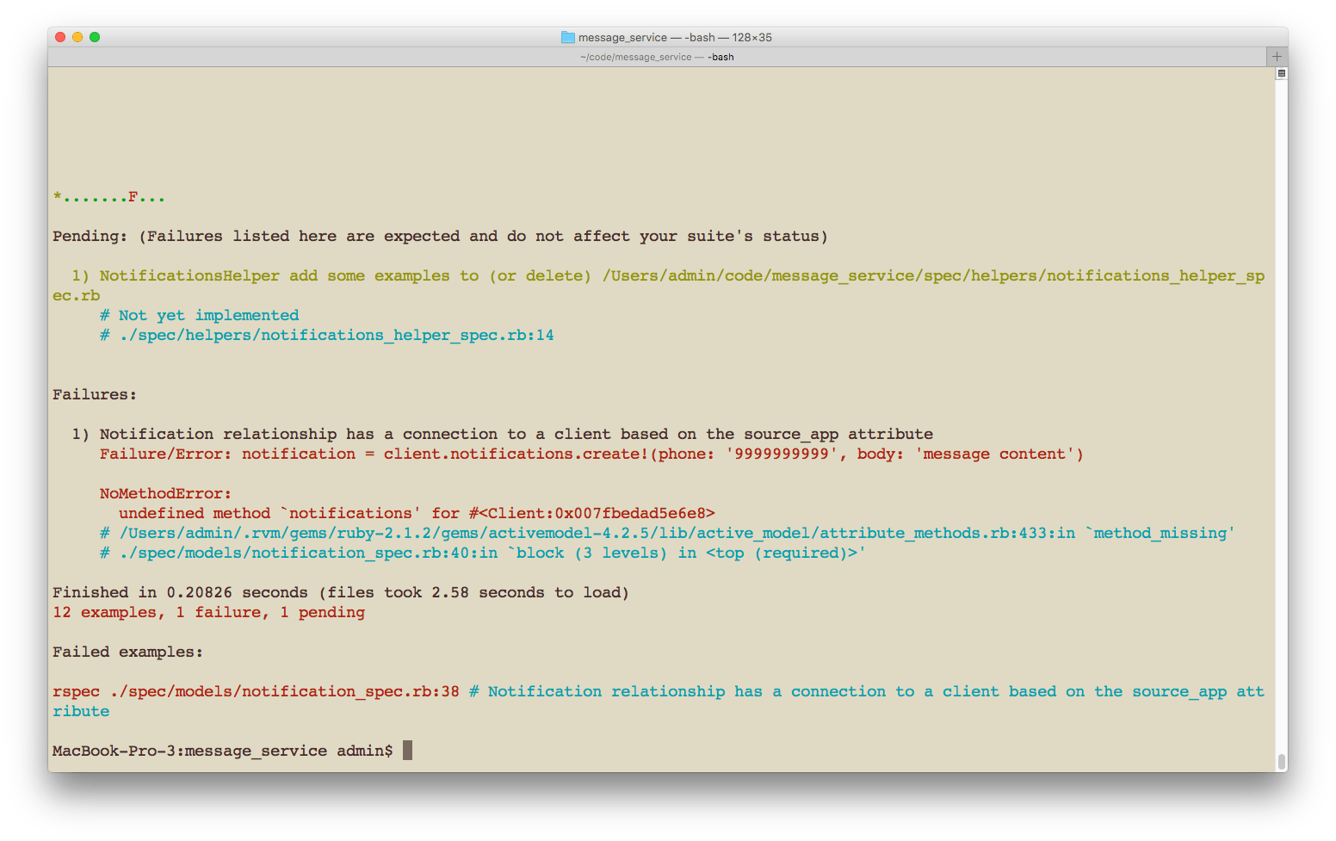
Task: Click the "12 examples, 1 failure, 1 pending" summary
Action: (x=208, y=612)
